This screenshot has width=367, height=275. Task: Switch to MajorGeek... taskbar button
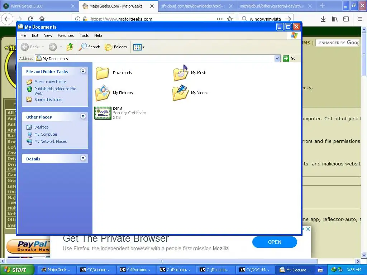pyautogui.click(x=57, y=270)
